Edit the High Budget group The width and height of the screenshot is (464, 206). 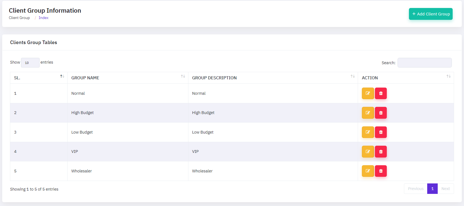pos(368,113)
